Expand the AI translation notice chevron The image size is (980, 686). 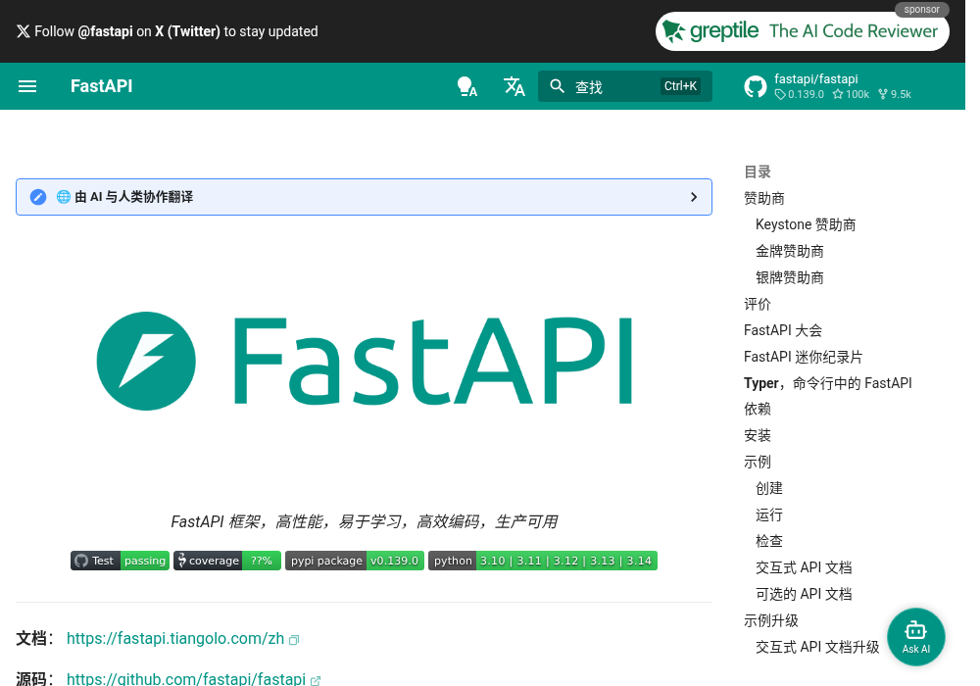(x=694, y=197)
